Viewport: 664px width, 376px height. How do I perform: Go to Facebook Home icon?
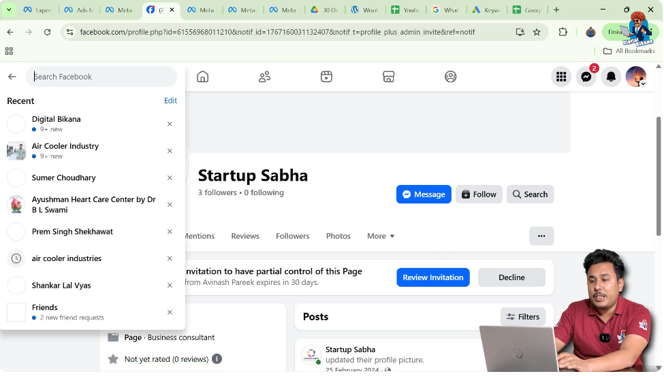203,77
